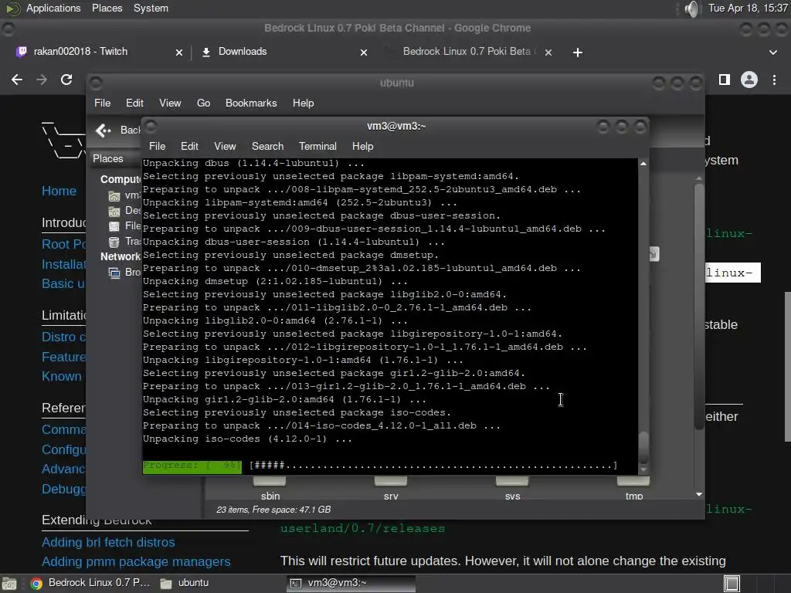Screen dimensions: 791x593
Task: Open the Applications menu in top panel
Action: (53, 8)
